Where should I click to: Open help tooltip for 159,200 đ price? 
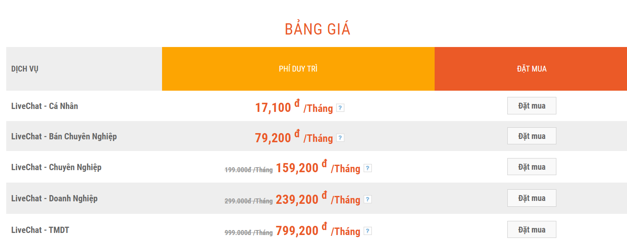point(367,168)
